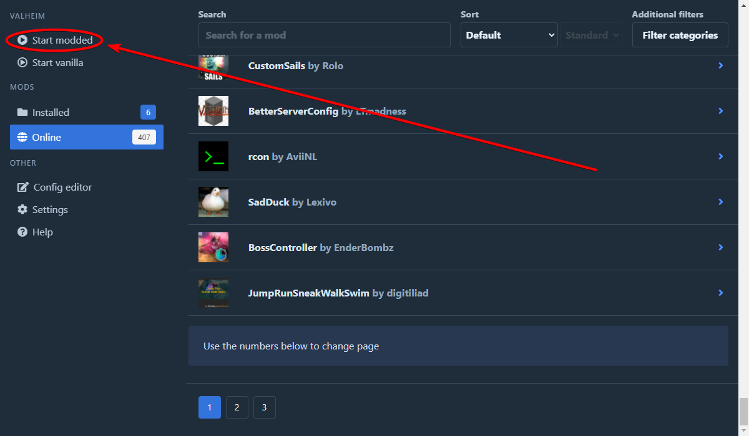The width and height of the screenshot is (749, 436).
Task: Open the Config editor pencil icon
Action: click(23, 187)
